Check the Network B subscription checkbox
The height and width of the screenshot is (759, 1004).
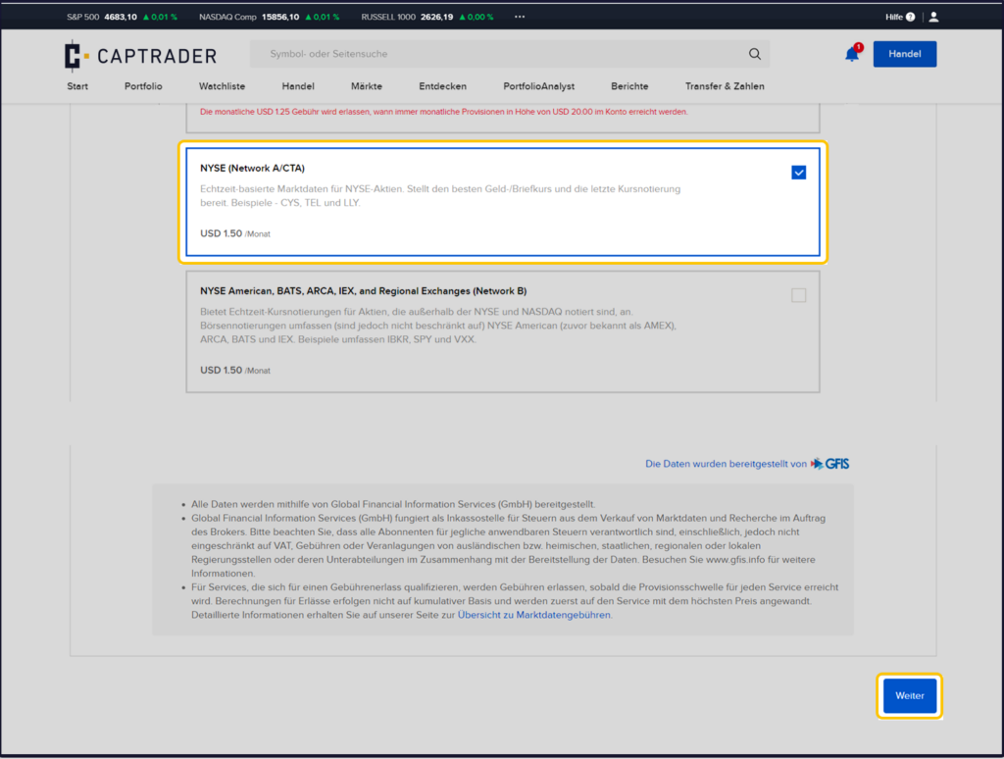[798, 295]
